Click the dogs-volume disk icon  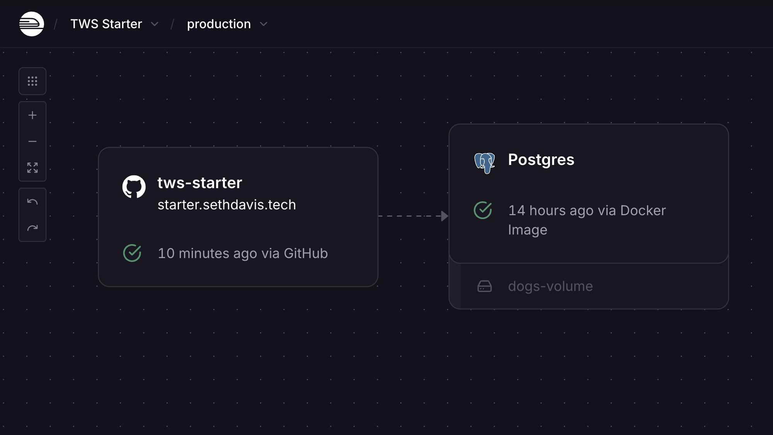click(x=484, y=286)
